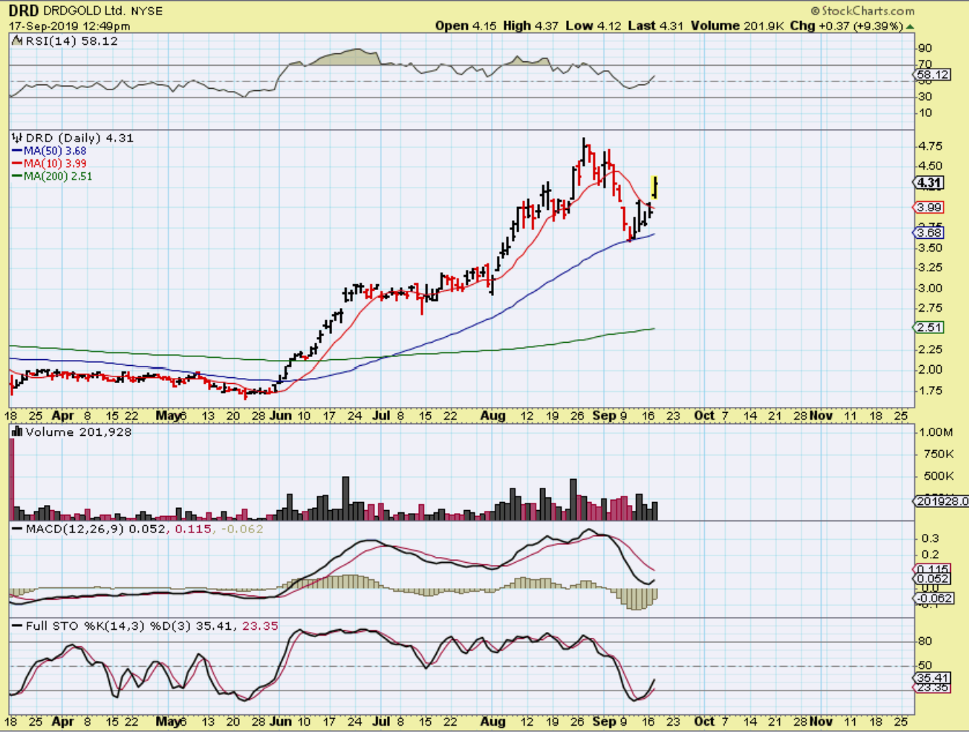
Task: Click the 17-Sep-2019 12:49pm timestamp
Action: tap(69, 26)
